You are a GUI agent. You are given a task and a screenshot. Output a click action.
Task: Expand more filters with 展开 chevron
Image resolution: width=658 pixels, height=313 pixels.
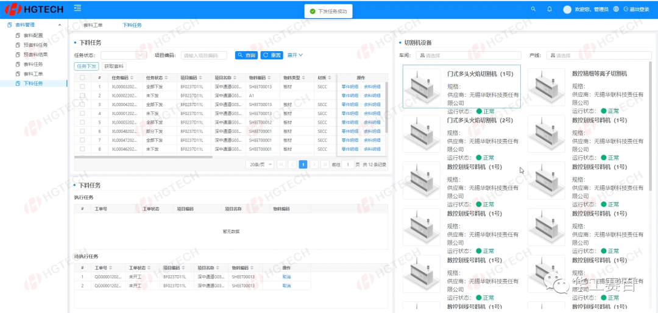click(295, 55)
